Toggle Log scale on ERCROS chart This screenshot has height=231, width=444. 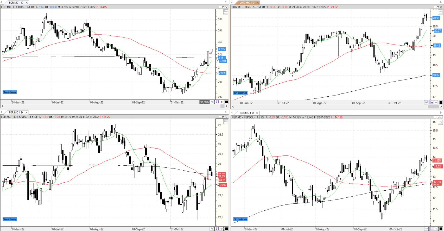(x=226, y=12)
